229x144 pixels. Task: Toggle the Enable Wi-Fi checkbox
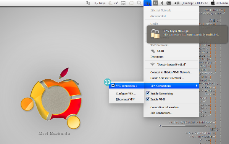click(x=147, y=99)
